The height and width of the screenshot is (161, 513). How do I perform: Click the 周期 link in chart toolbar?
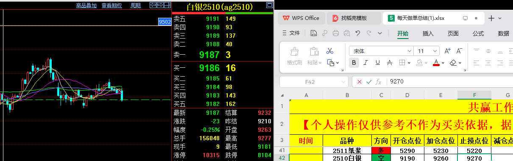coord(136,6)
